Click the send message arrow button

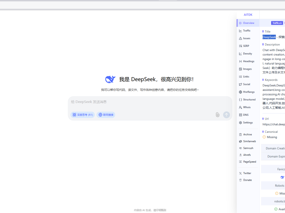(227, 115)
